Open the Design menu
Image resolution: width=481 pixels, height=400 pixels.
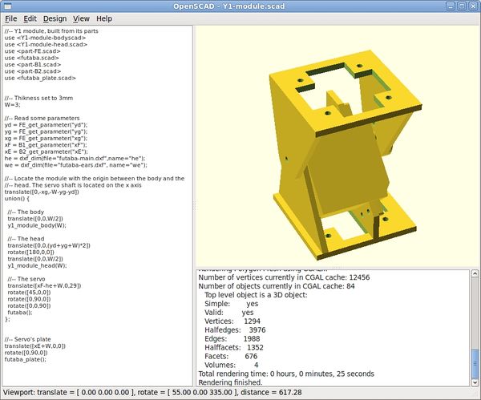click(x=55, y=18)
